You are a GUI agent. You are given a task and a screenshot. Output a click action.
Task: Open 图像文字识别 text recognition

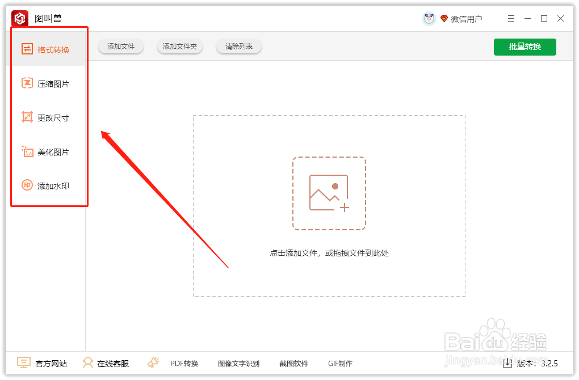238,363
